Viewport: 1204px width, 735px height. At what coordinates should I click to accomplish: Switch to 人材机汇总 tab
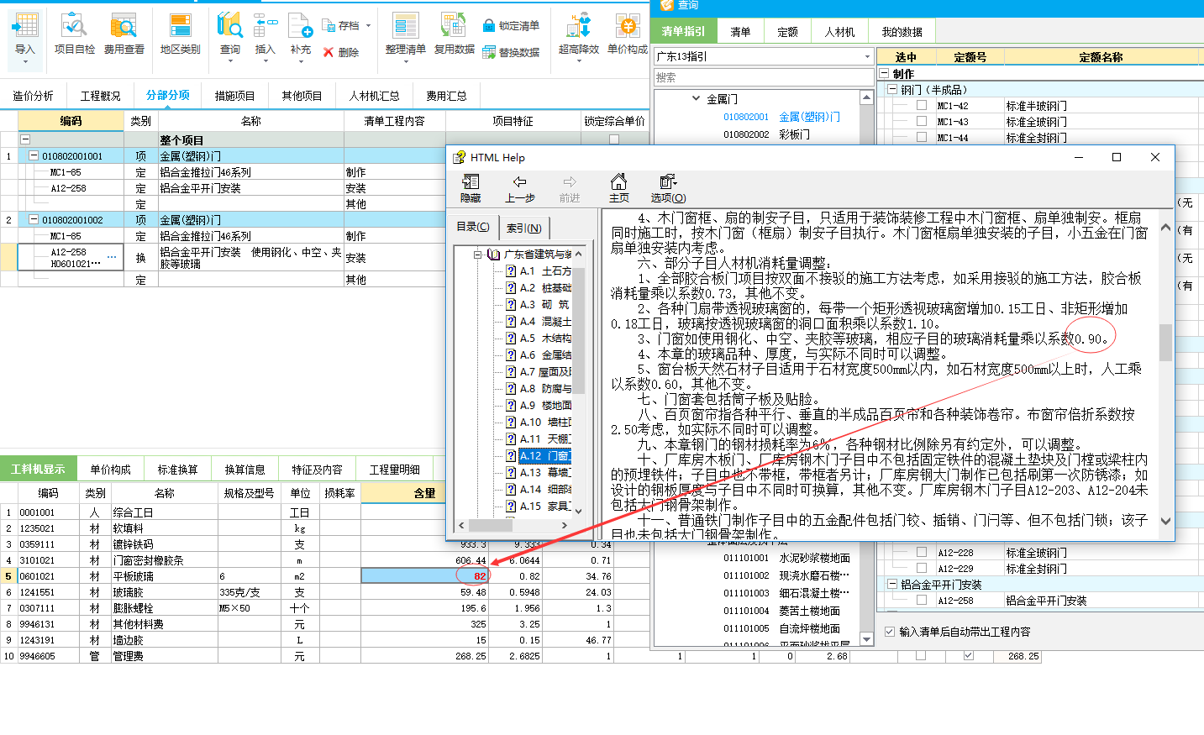coord(374,96)
